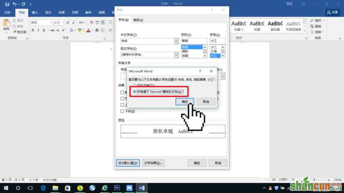Click the yellow text highlight color button
Screen dimensions: 344x193
coord(80,30)
